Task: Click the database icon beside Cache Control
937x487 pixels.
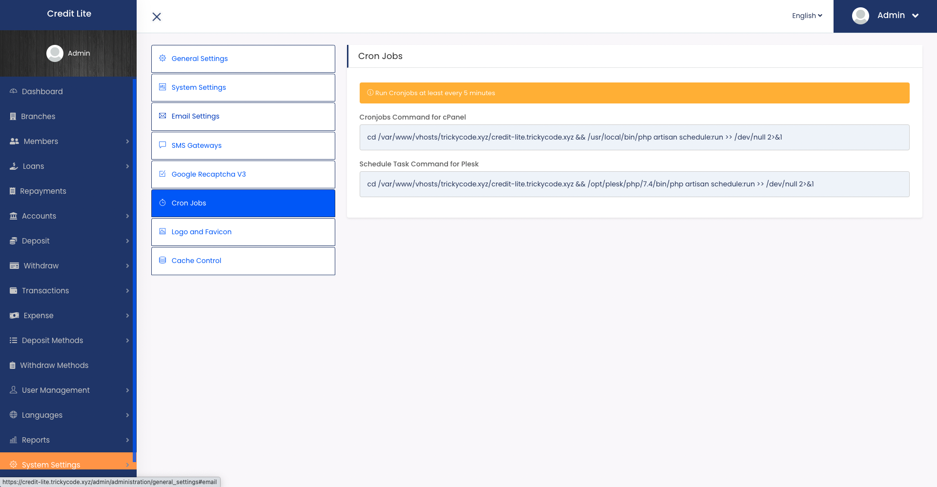Action: pyautogui.click(x=163, y=260)
